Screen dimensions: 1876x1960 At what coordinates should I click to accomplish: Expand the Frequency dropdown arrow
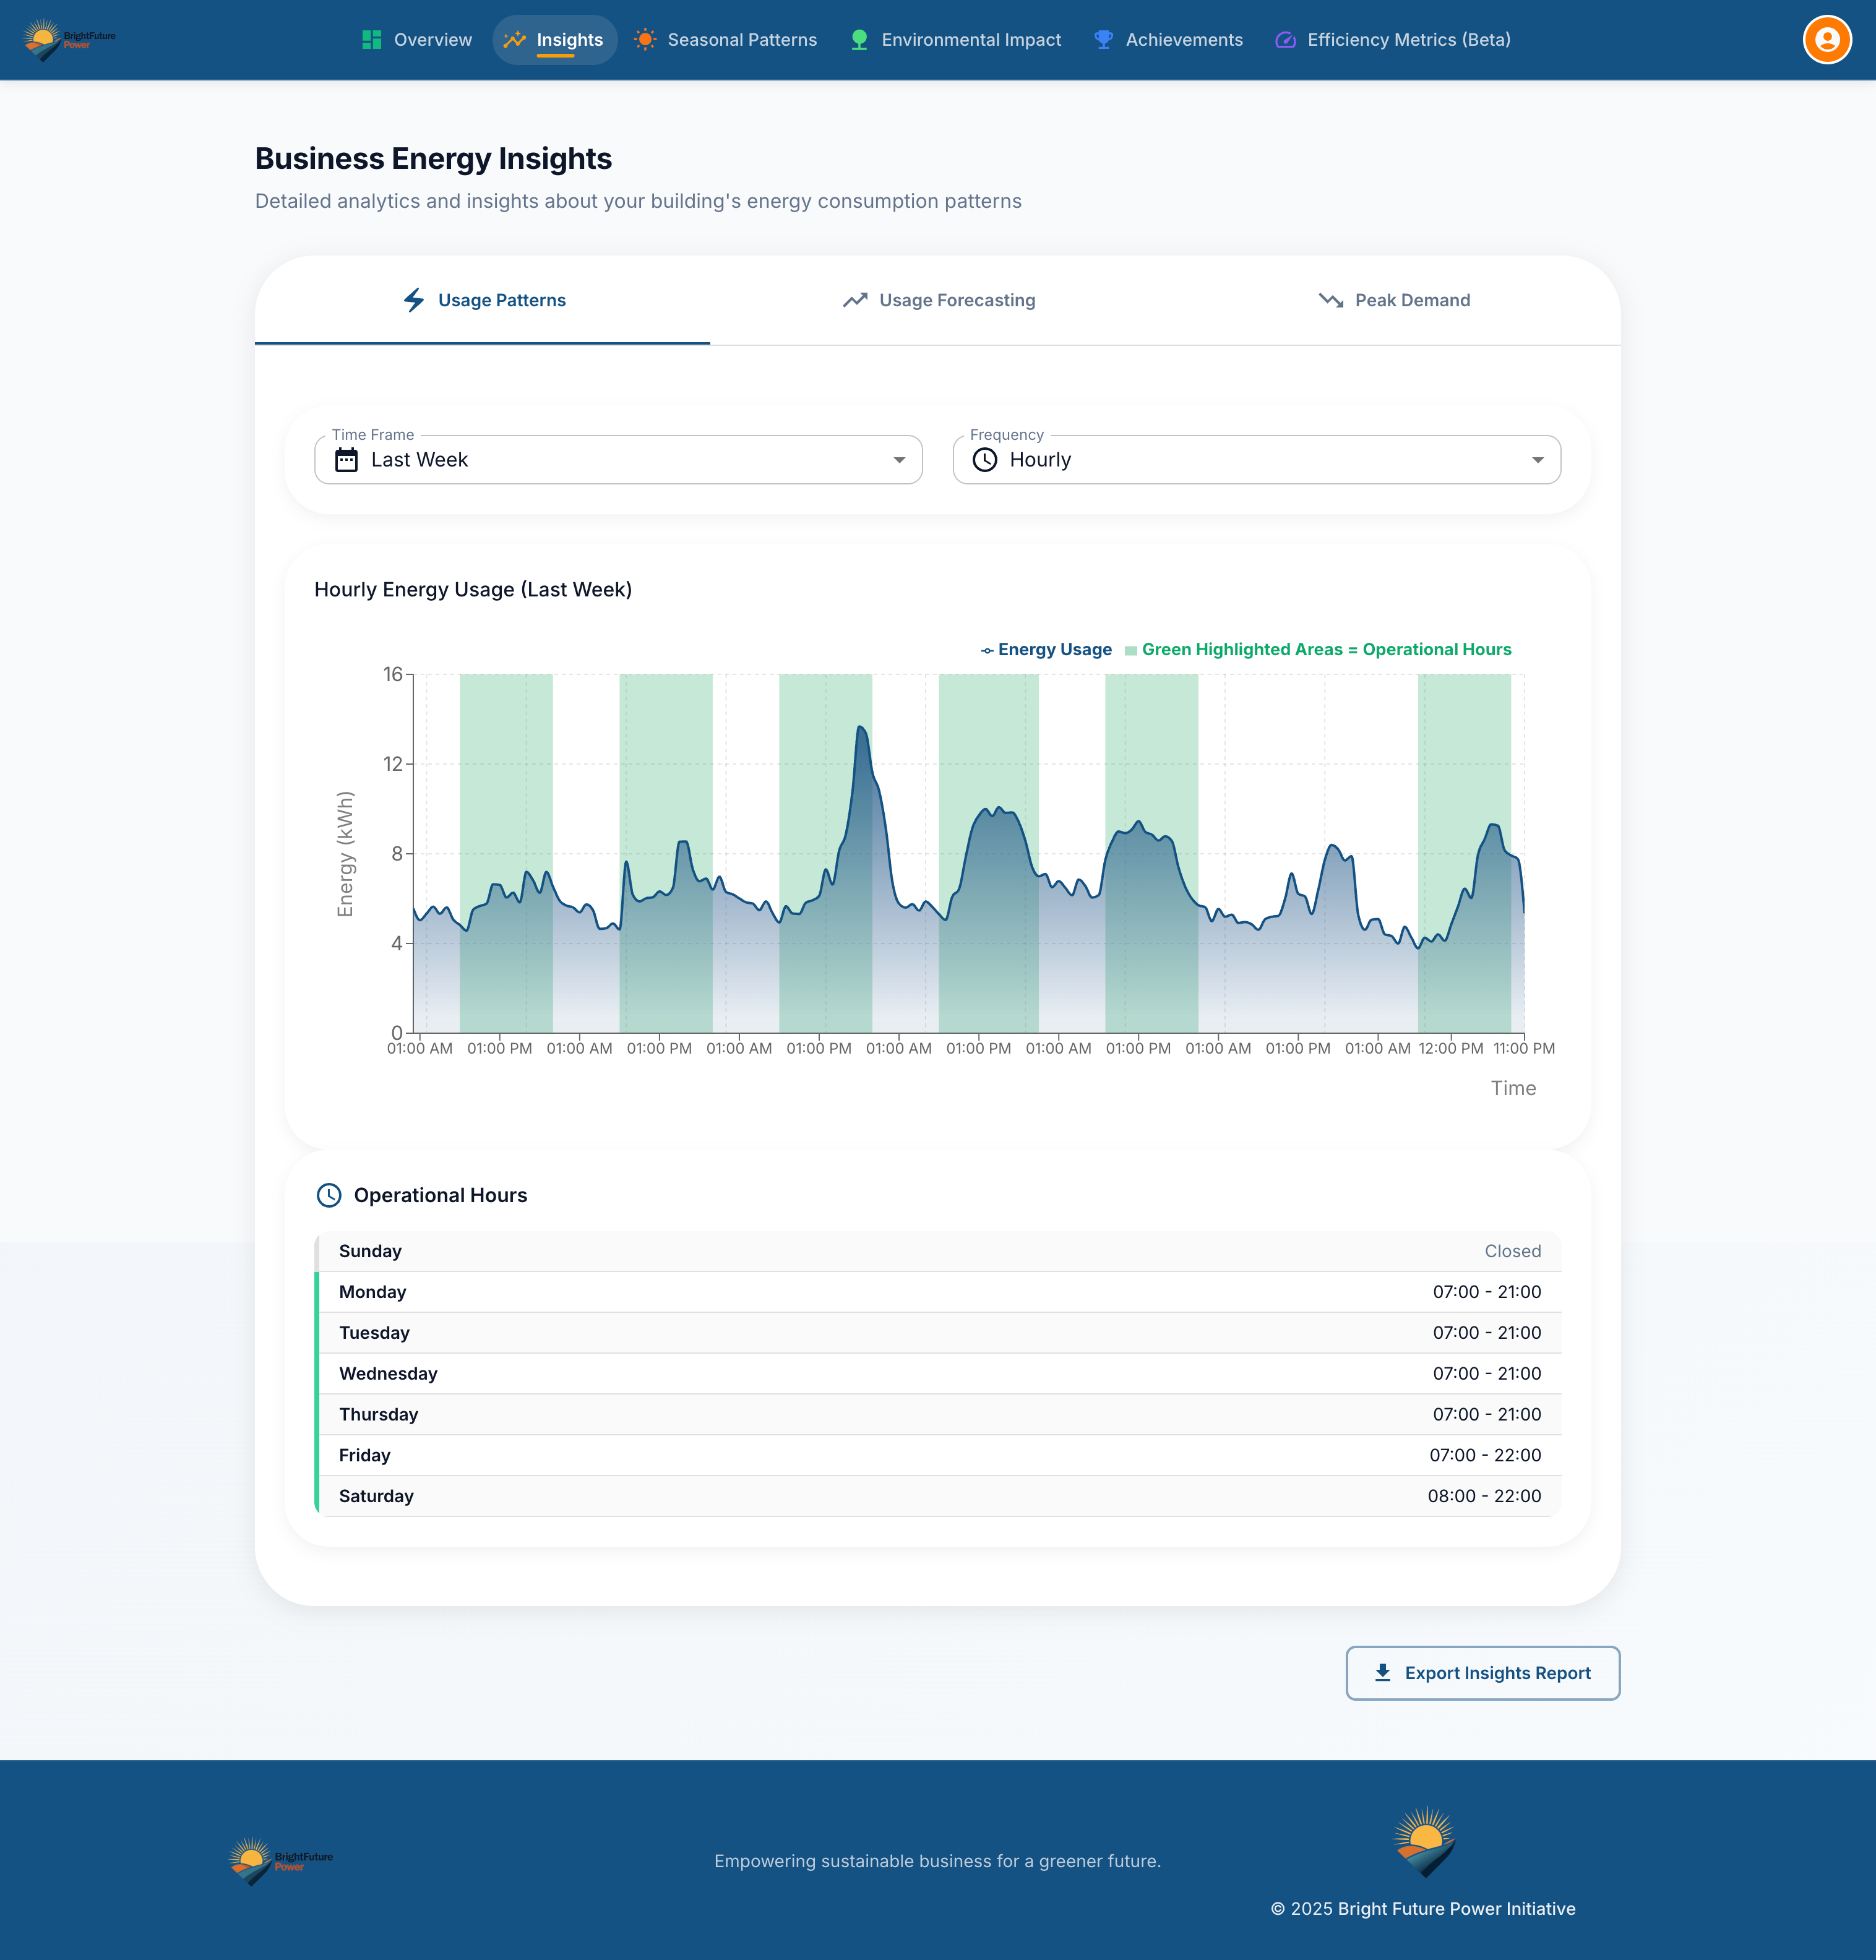(1537, 460)
